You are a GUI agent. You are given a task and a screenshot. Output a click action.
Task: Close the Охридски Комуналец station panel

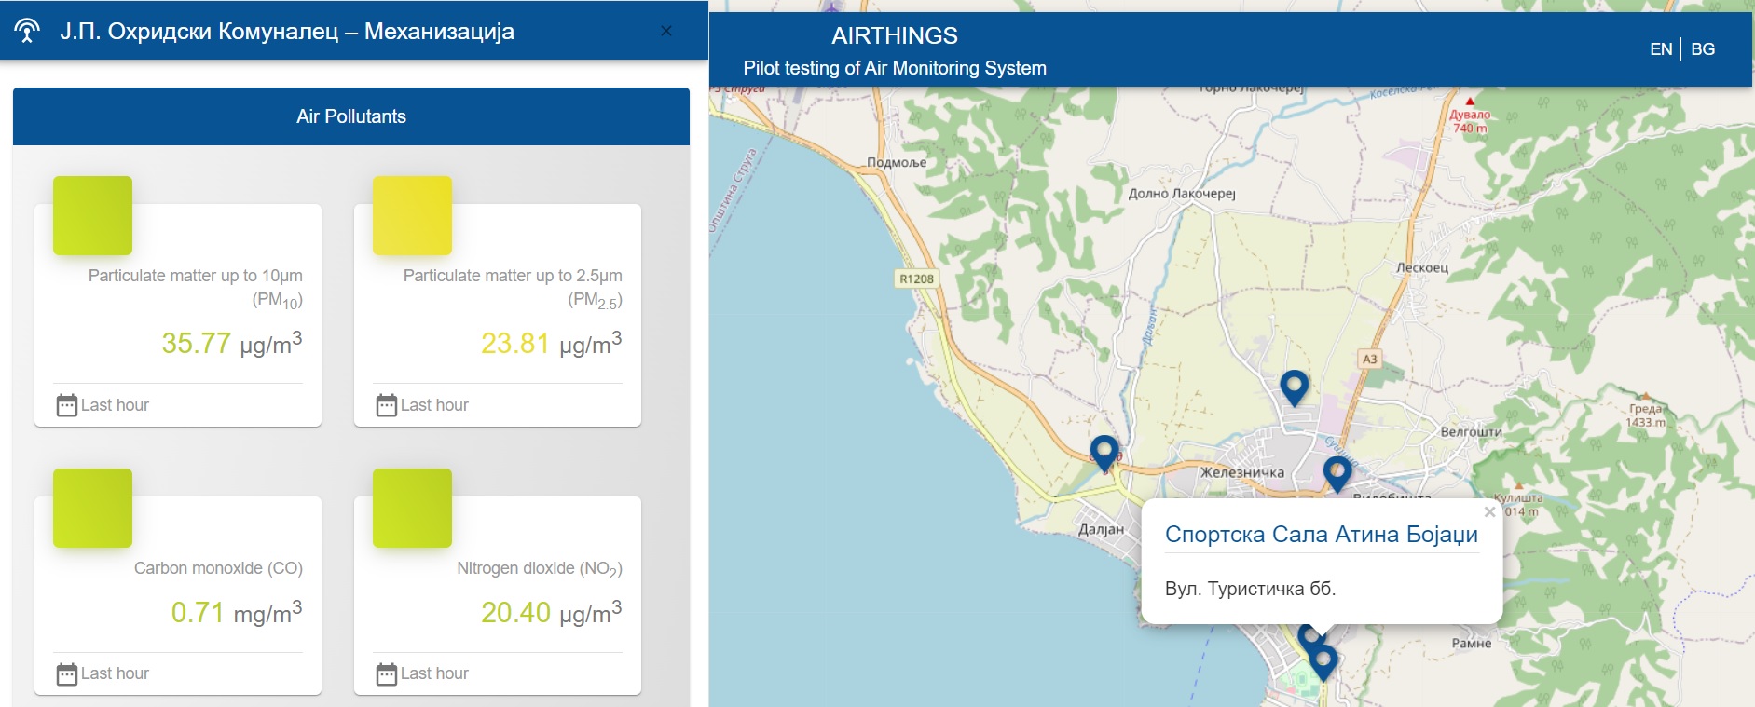(666, 31)
